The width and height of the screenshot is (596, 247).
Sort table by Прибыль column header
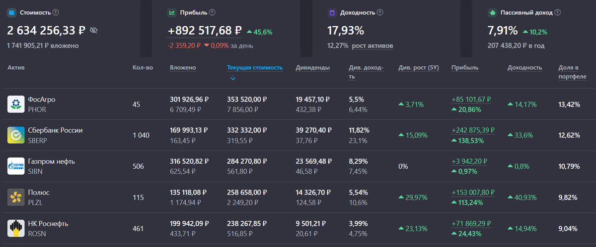tap(464, 67)
